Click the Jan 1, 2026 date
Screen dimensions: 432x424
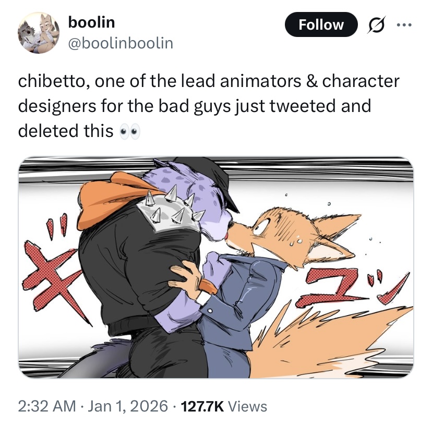(127, 406)
